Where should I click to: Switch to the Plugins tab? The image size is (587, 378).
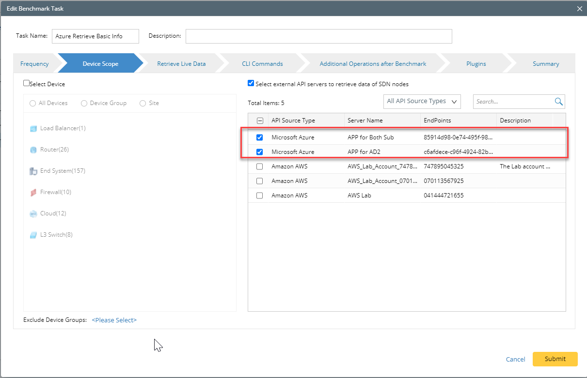point(476,63)
